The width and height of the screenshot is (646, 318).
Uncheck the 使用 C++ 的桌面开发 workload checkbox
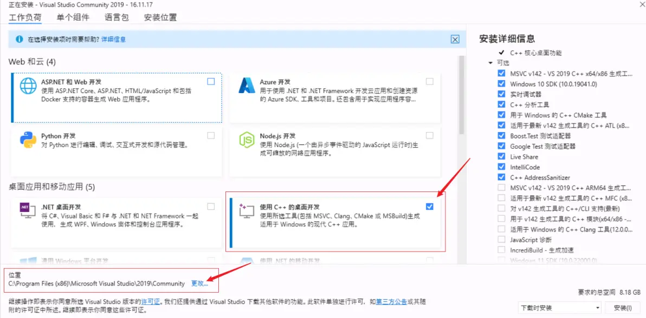430,206
